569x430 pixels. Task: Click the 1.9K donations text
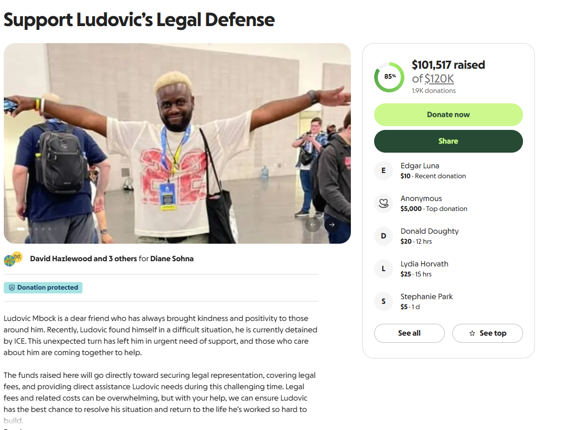tap(433, 91)
